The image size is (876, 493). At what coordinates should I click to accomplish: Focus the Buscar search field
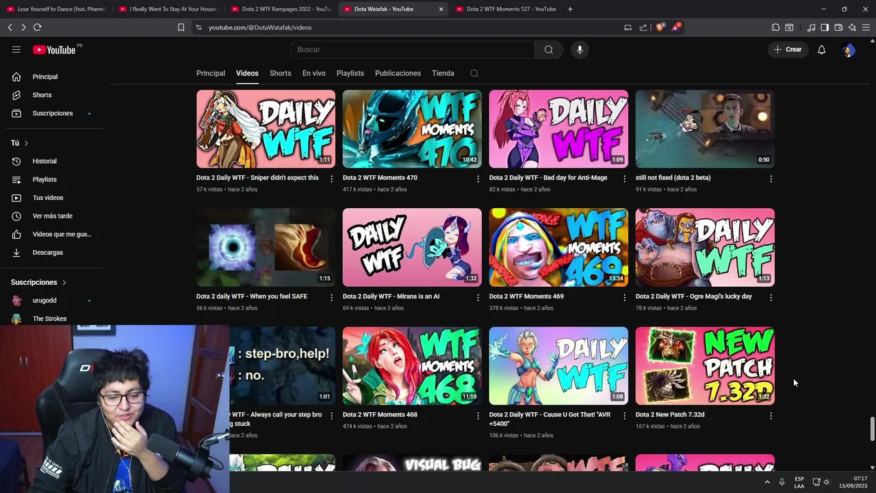[x=412, y=49]
